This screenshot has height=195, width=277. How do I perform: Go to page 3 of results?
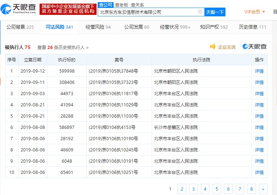point(194,189)
